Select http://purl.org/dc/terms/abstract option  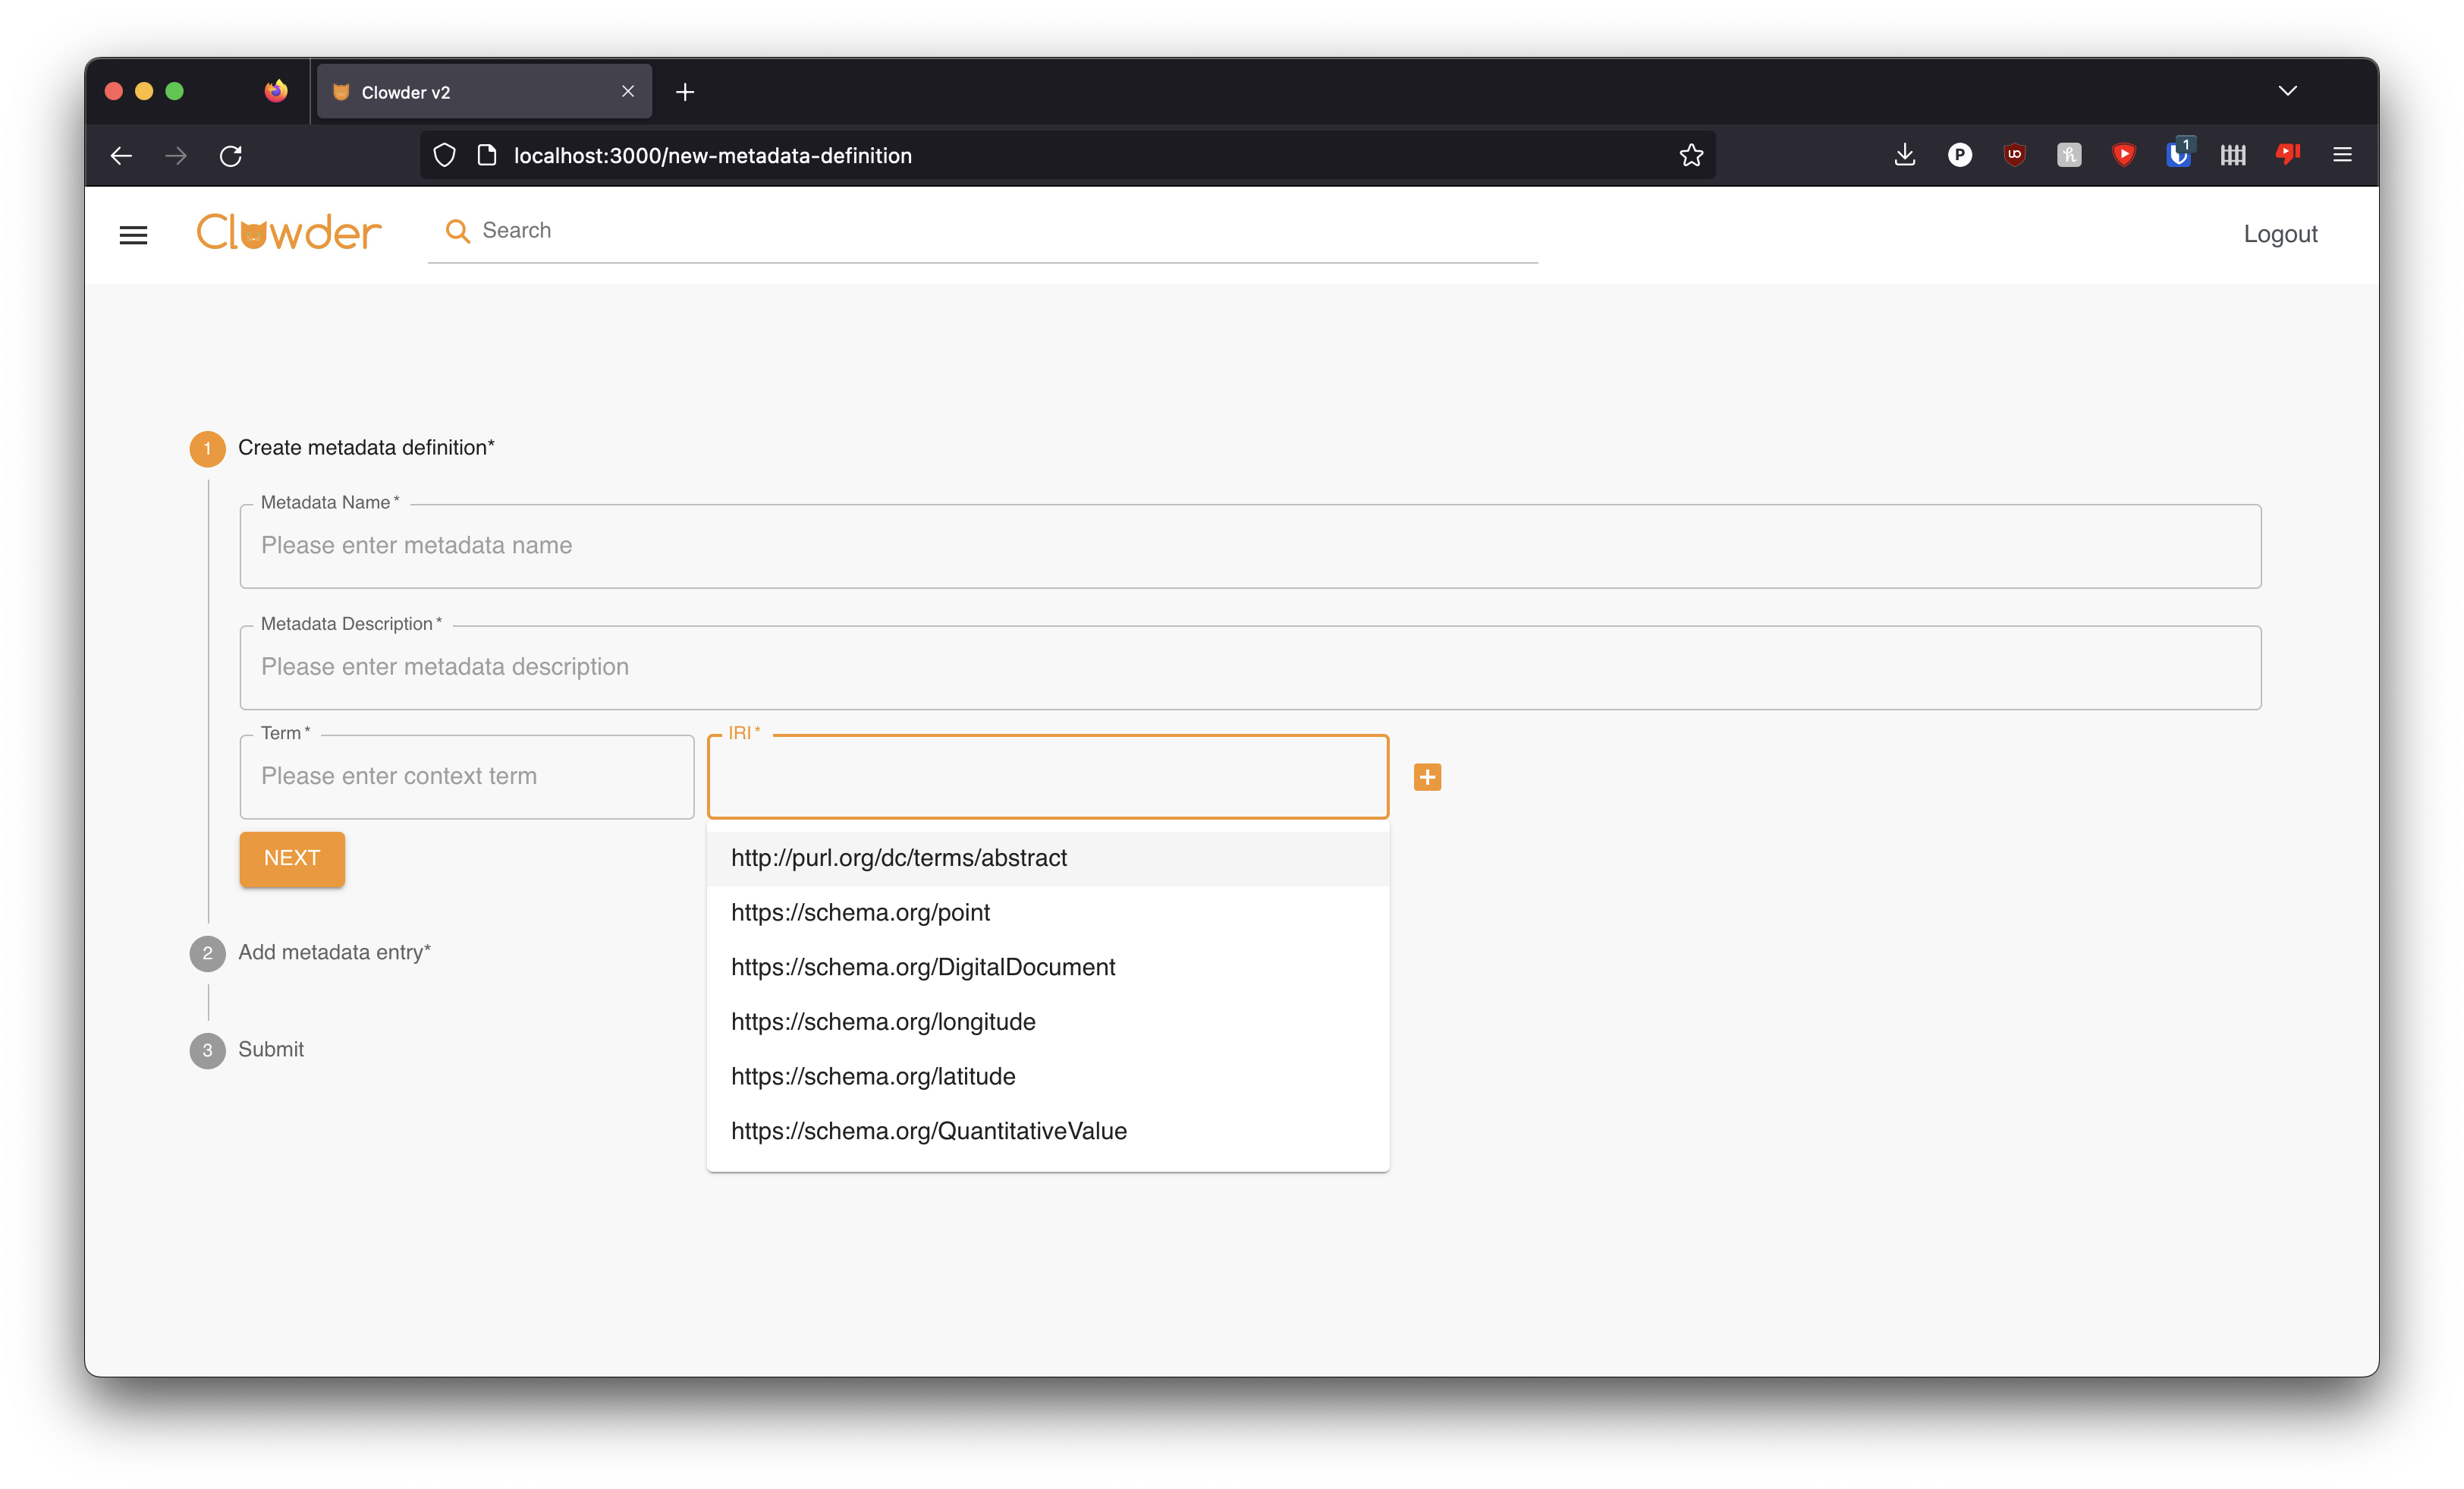point(898,858)
